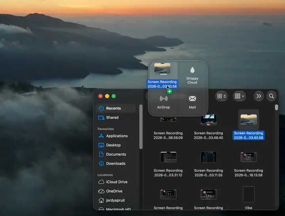Click the file grid vertical scrollbar
The width and height of the screenshot is (285, 216).
point(276,107)
